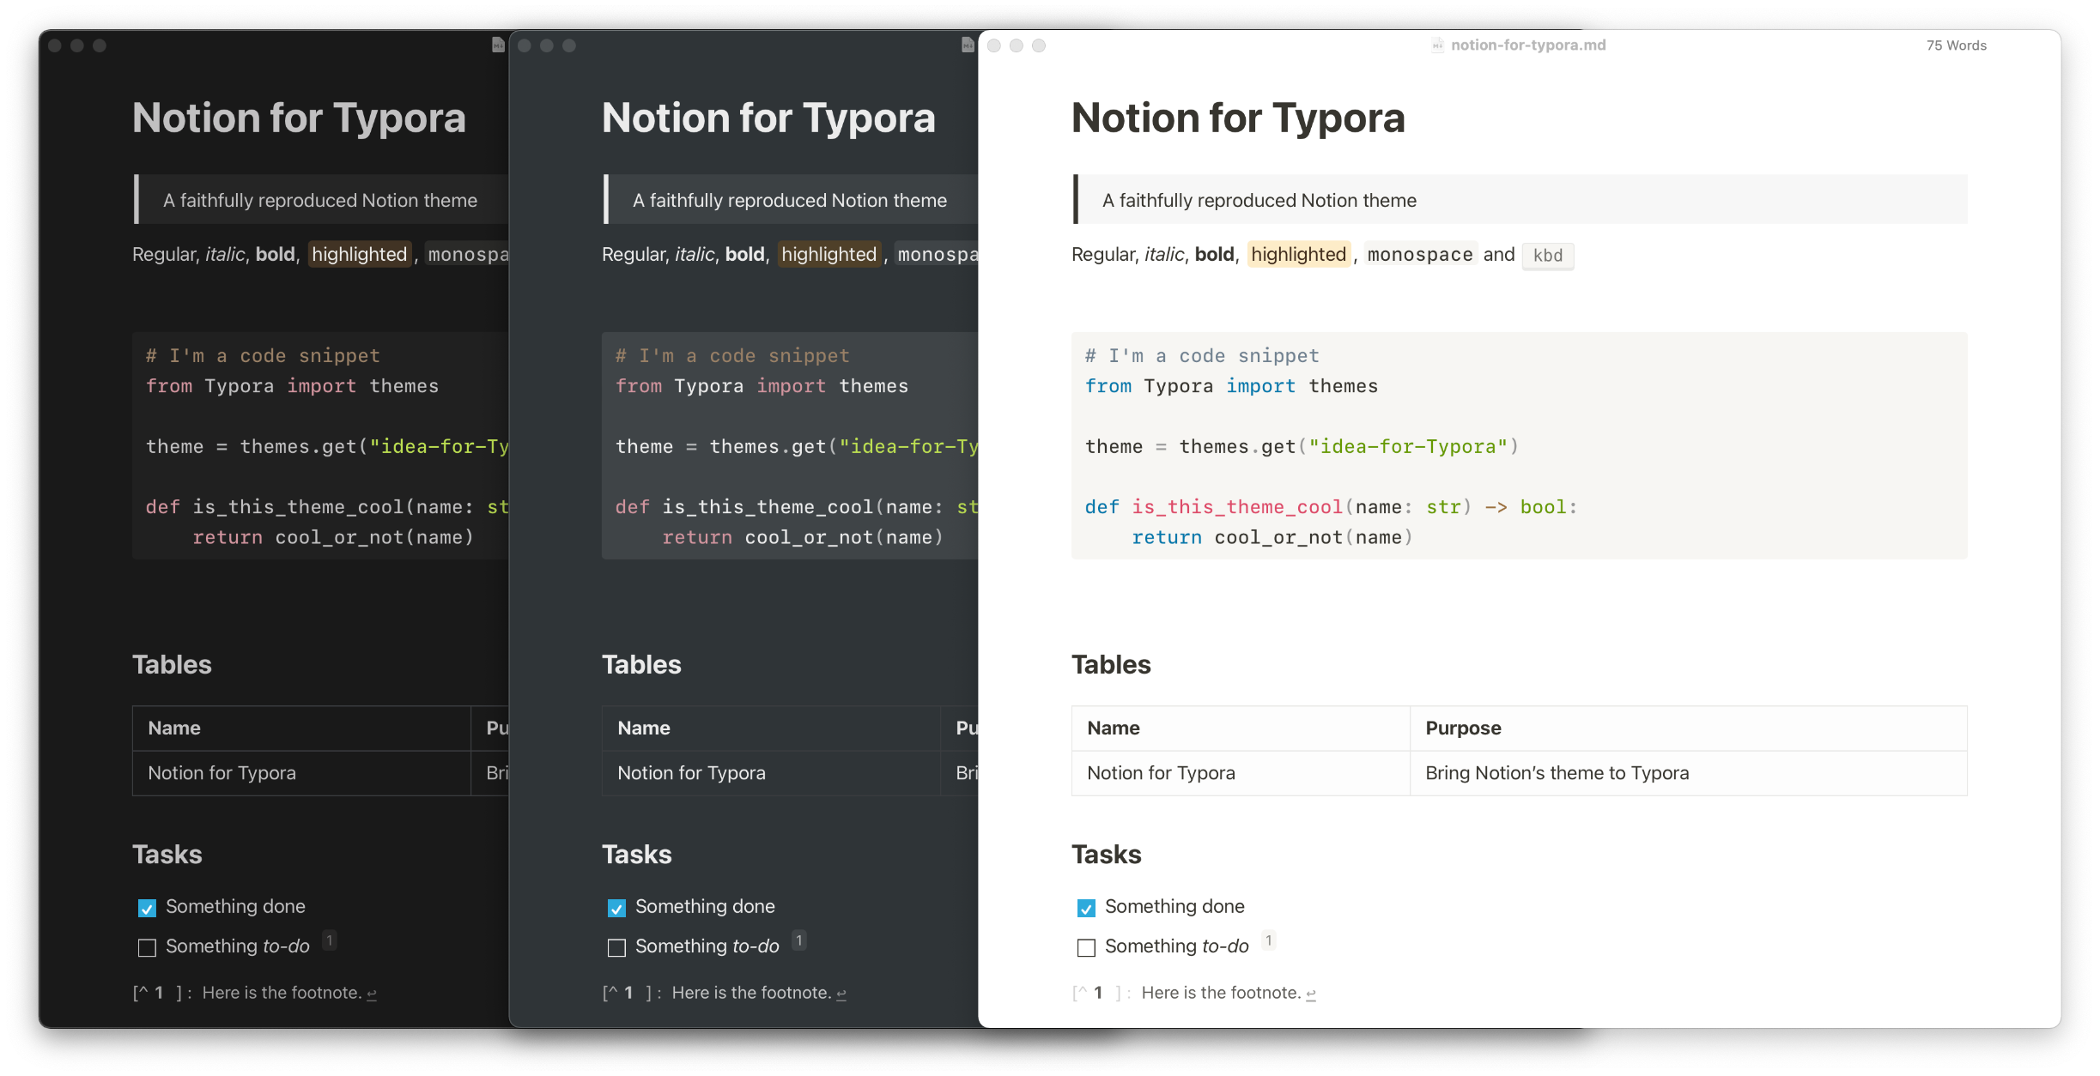Click the 'Tables' heading in the gray middle window
Screen dimensions: 2100x1076
641,665
